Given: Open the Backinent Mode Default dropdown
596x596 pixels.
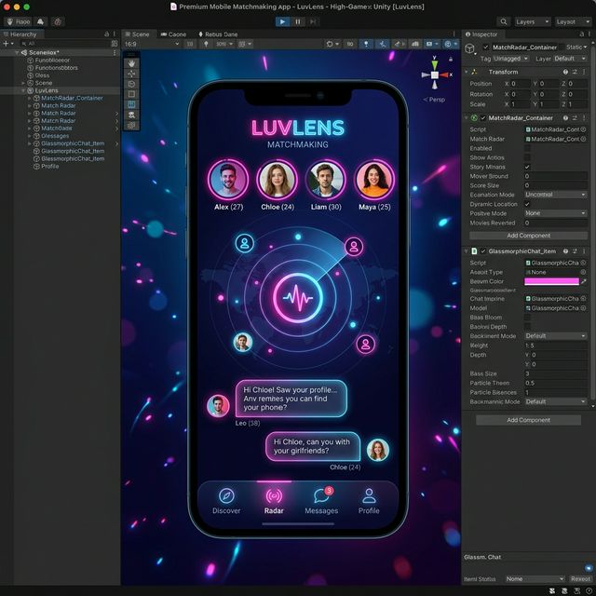Looking at the screenshot, I should 556,336.
